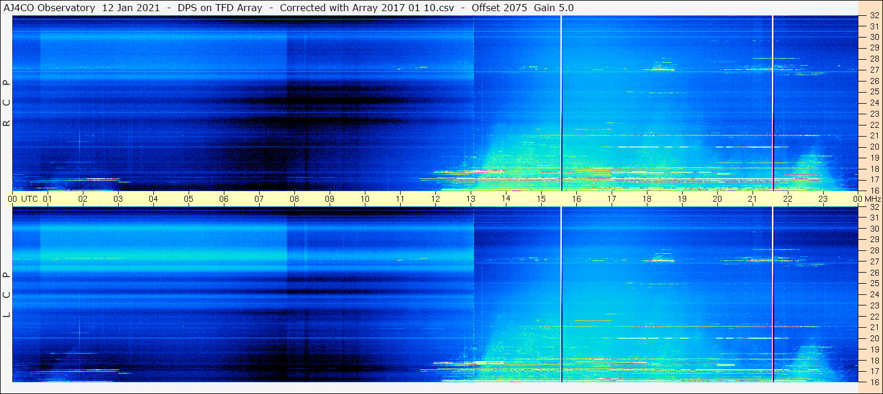
Task: Click the 29 MHz label of LCP panel
Action: pyautogui.click(x=874, y=240)
